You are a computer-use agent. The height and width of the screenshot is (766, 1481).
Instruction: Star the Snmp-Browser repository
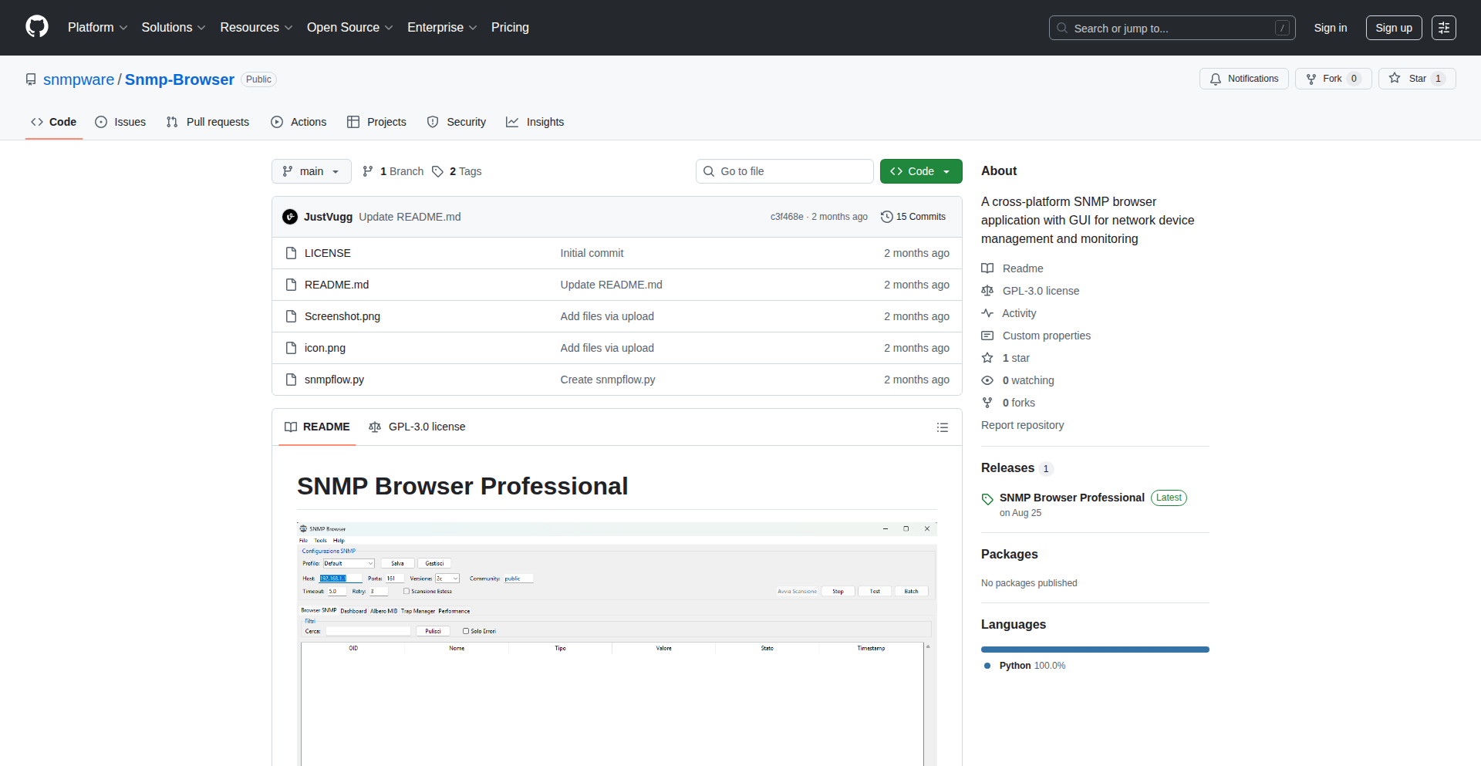click(x=1416, y=79)
